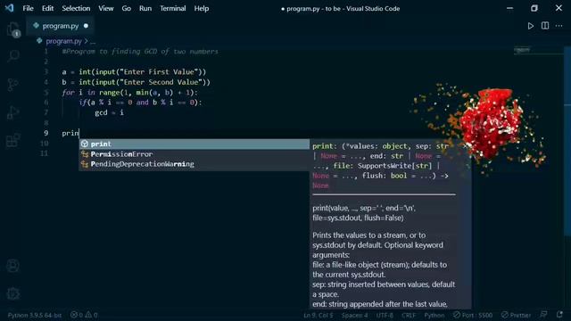Open the View menu
Image resolution: width=571 pixels, height=321 pixels.
pyautogui.click(x=105, y=8)
